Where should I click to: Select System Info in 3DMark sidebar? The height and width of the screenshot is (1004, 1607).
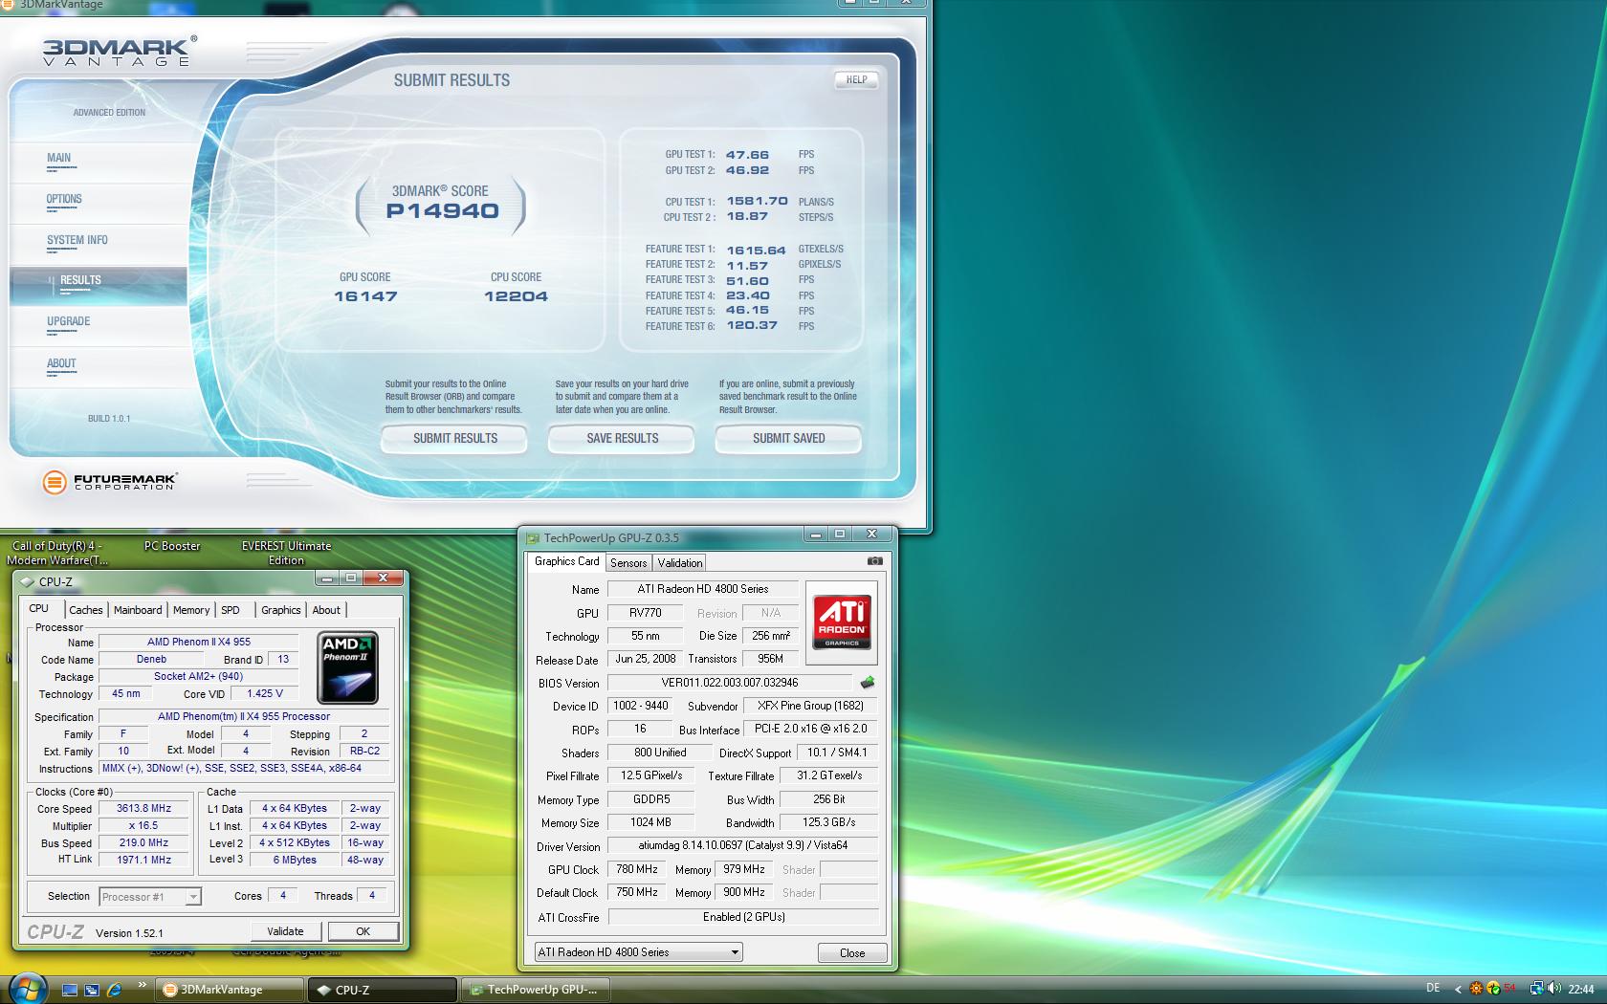coord(77,240)
